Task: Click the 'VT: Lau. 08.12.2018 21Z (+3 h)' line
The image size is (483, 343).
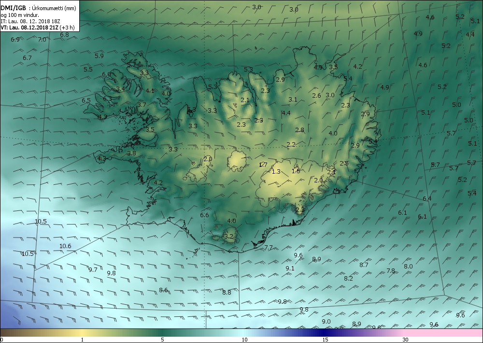Action: coord(37,28)
